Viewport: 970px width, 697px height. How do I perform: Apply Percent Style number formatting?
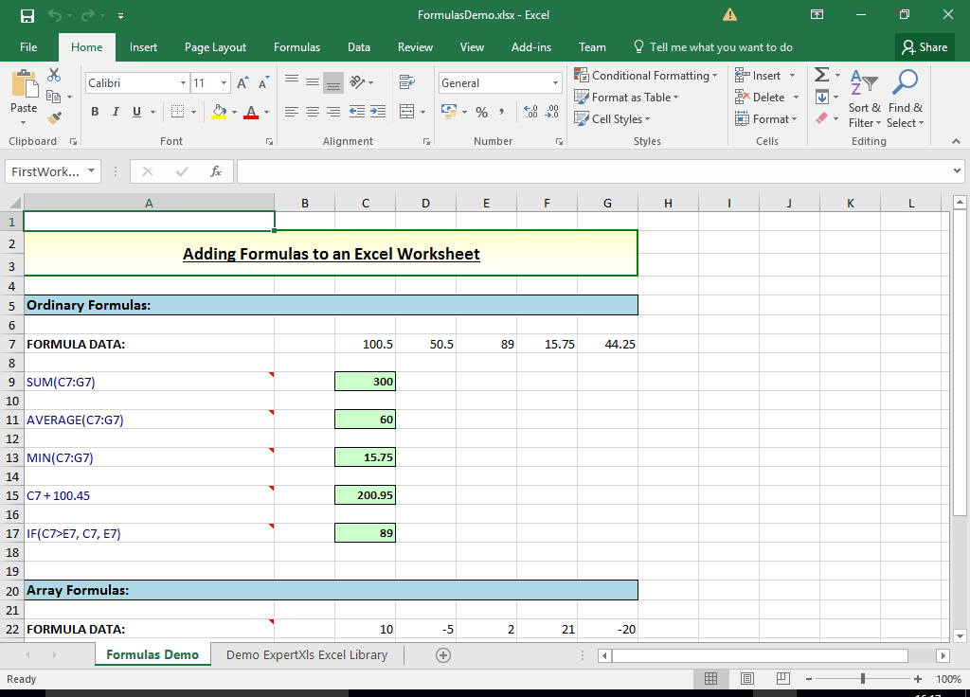[480, 112]
